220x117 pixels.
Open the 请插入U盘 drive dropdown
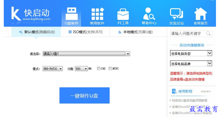pyautogui.click(x=86, y=54)
